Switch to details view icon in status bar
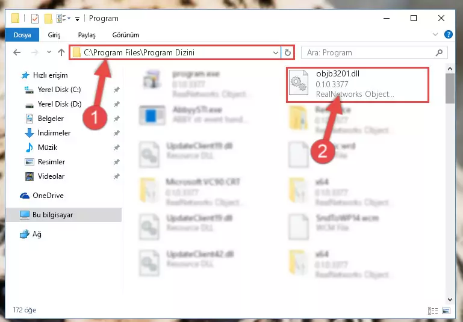 pyautogui.click(x=433, y=311)
